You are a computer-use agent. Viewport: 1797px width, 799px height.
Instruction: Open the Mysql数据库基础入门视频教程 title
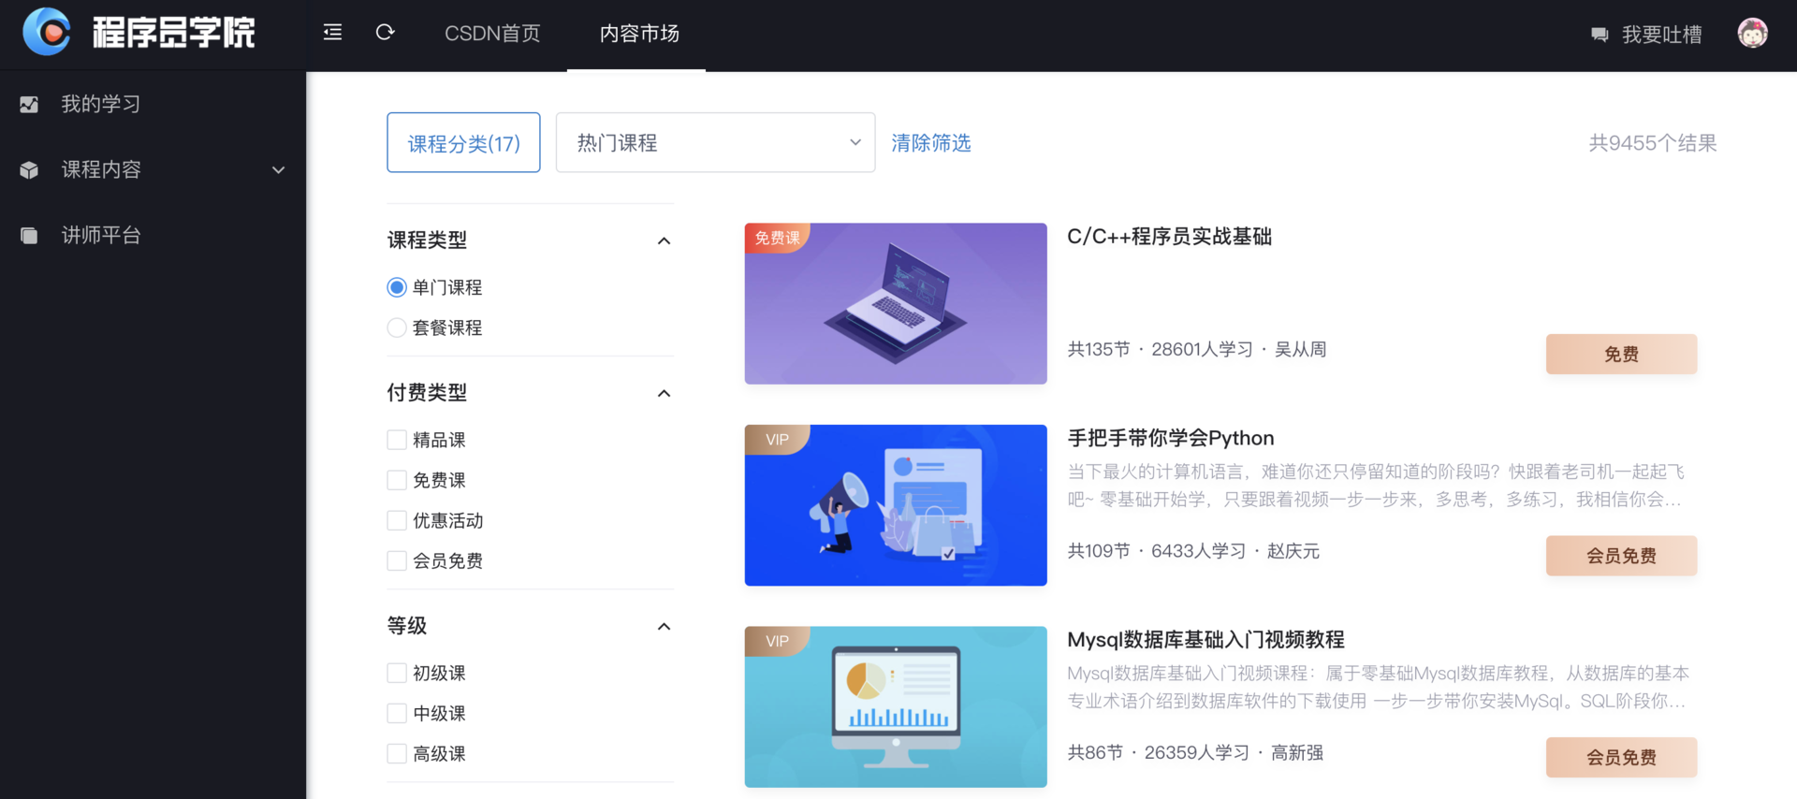pos(1205,640)
